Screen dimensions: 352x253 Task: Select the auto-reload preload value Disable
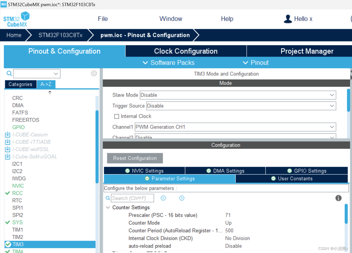[233, 246]
